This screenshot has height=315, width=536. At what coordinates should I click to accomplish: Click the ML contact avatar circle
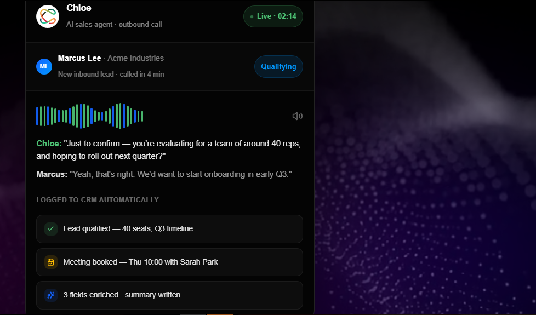click(44, 66)
